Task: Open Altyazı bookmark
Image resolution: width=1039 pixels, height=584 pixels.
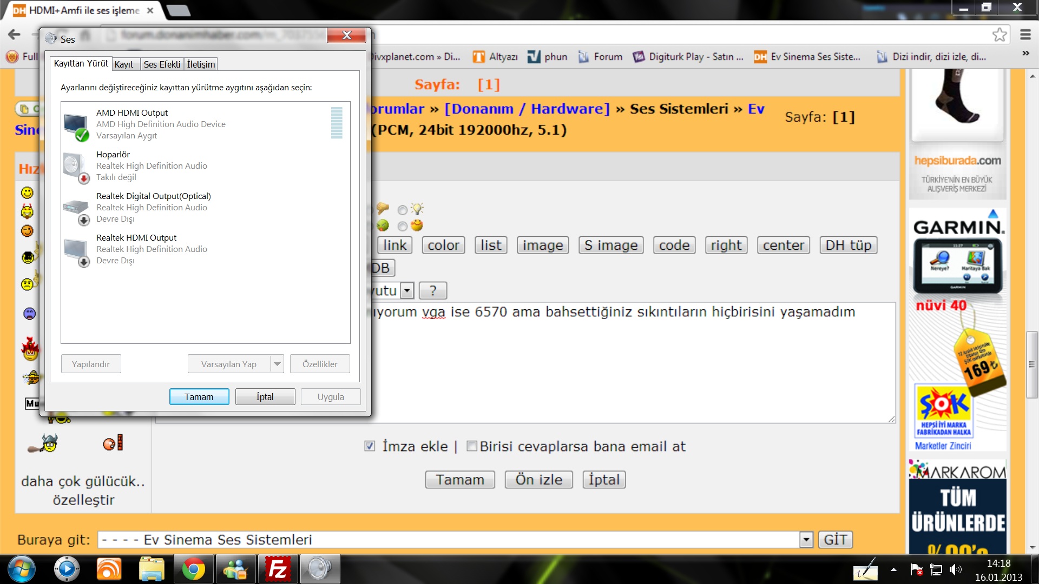Action: pos(495,57)
